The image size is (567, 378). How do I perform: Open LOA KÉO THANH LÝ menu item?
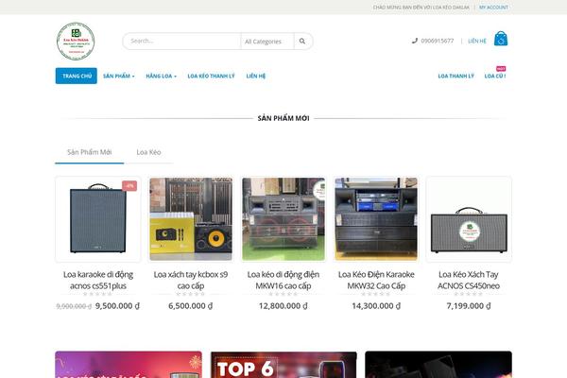211,76
